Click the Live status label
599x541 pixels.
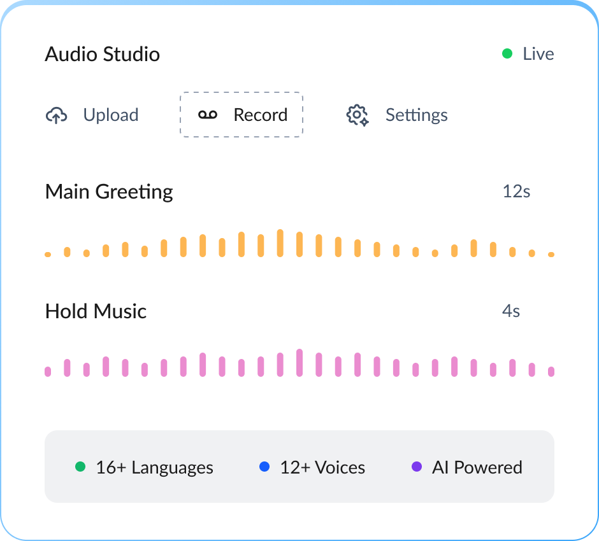pyautogui.click(x=538, y=54)
